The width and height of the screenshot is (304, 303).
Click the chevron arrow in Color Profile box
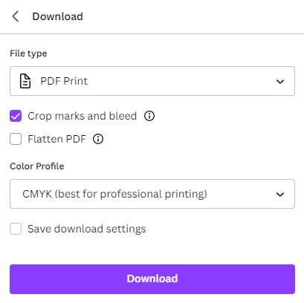(x=280, y=195)
